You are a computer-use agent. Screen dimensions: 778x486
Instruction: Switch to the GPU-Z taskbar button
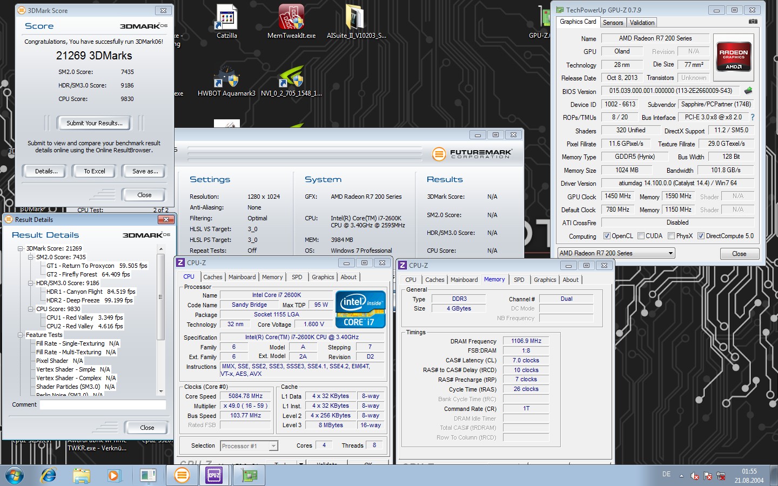(249, 475)
